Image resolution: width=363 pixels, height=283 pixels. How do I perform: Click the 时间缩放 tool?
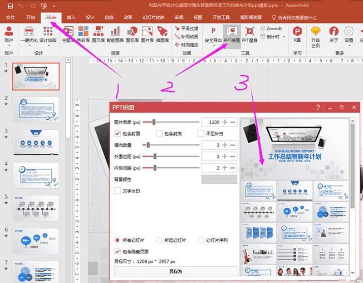click(x=186, y=44)
